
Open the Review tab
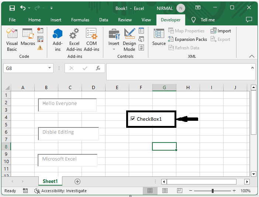(125, 20)
